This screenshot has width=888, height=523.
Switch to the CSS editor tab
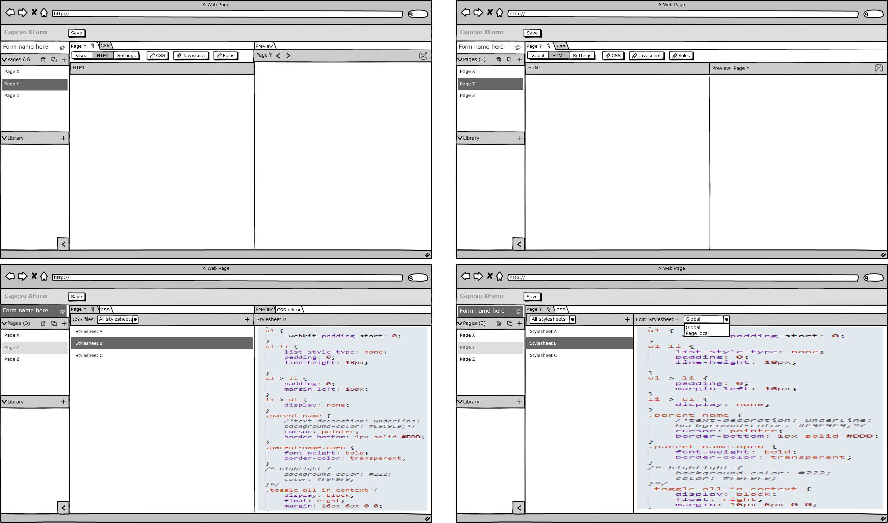[x=289, y=310]
